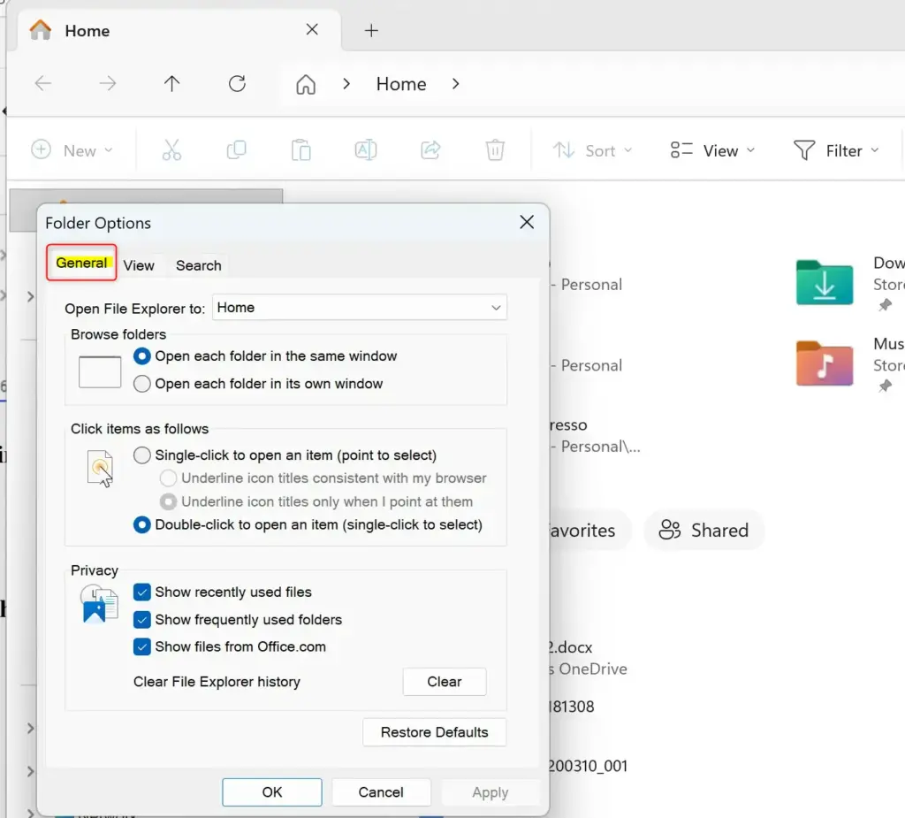905x818 pixels.
Task: Select Single-click to open an item
Action: click(285, 455)
